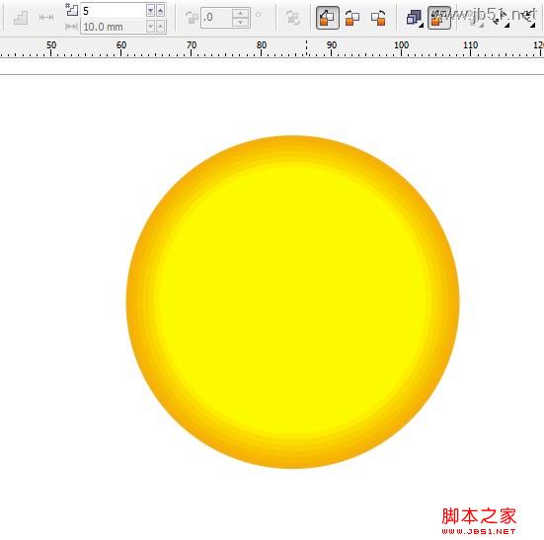Click the blend steps field showing 5
Screen dimensions: 544x540
tap(113, 11)
